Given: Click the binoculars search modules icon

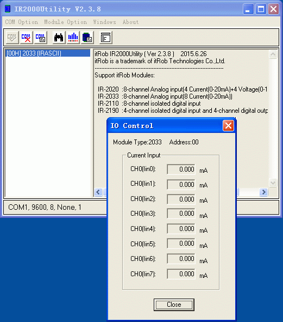Looking at the screenshot, I should [x=59, y=38].
